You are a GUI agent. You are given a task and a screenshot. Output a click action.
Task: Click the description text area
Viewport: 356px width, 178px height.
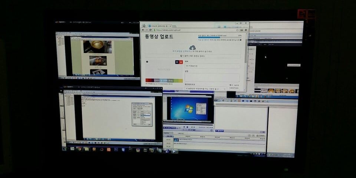point(212,77)
